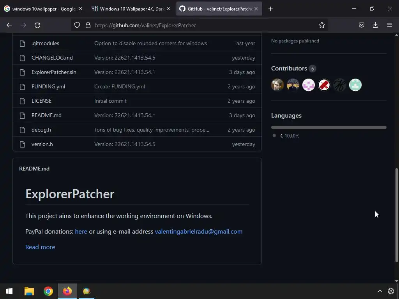Open File Explorer from the taskbar

[29, 291]
